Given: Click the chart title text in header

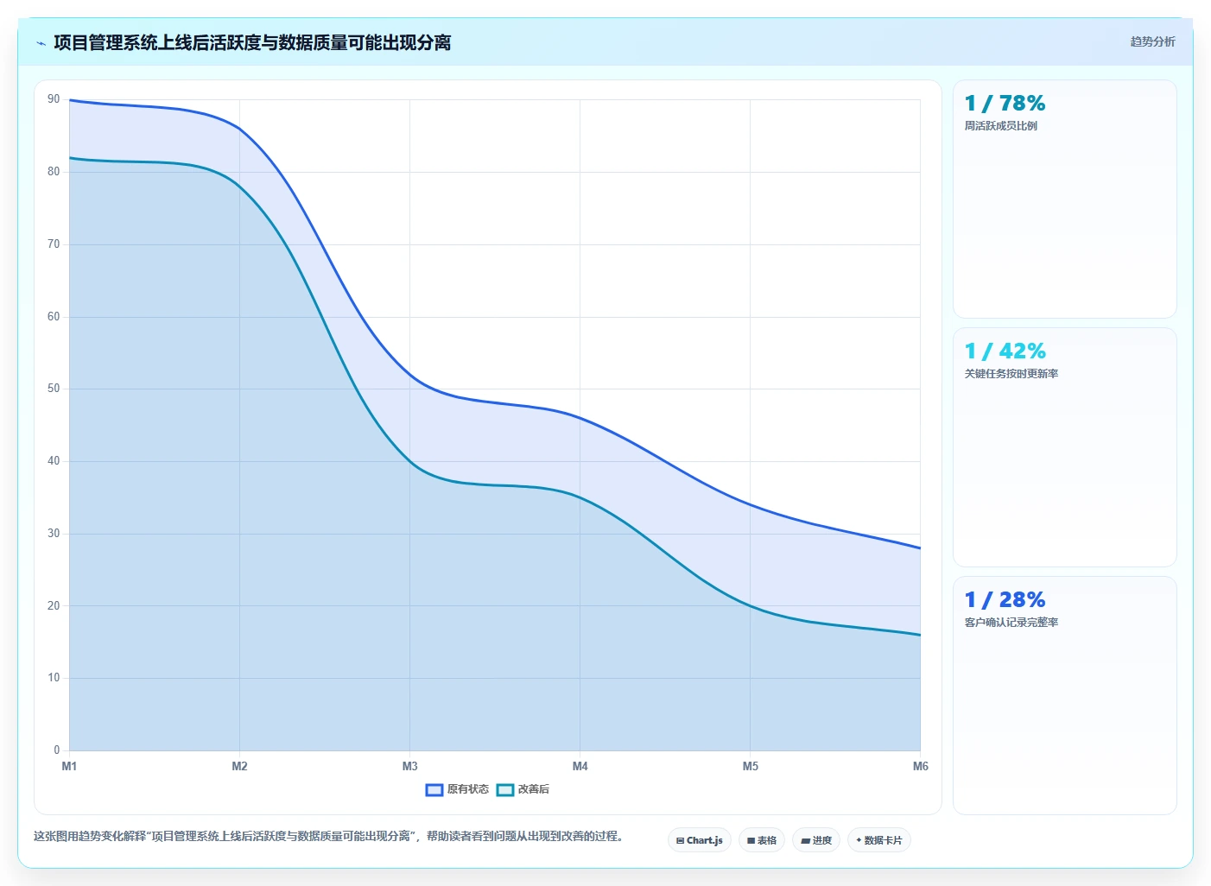Looking at the screenshot, I should point(252,43).
